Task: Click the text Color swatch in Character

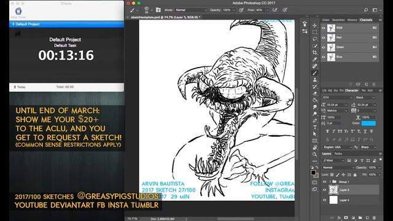Action: pos(368,123)
